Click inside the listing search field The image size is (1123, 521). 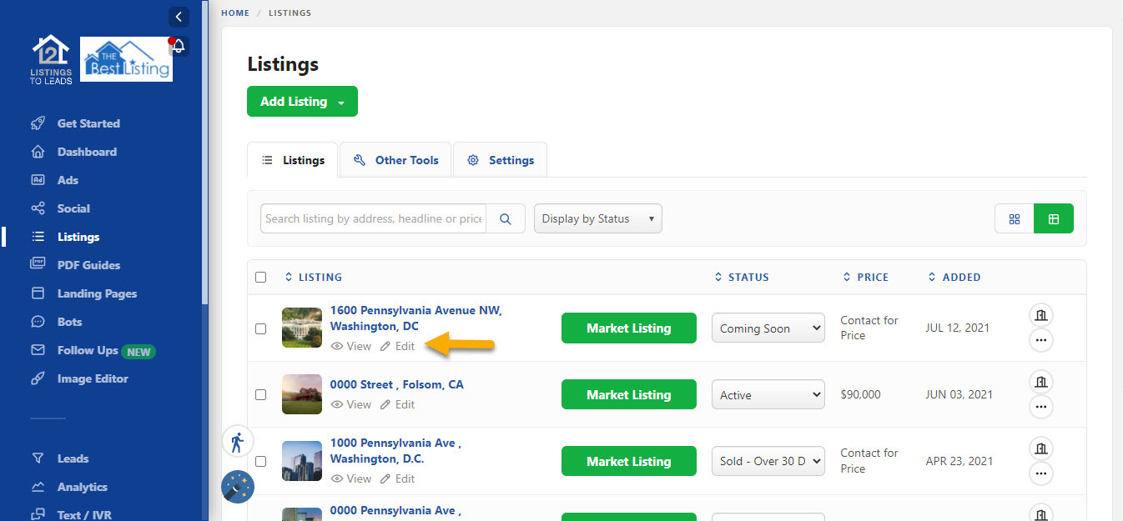(372, 218)
